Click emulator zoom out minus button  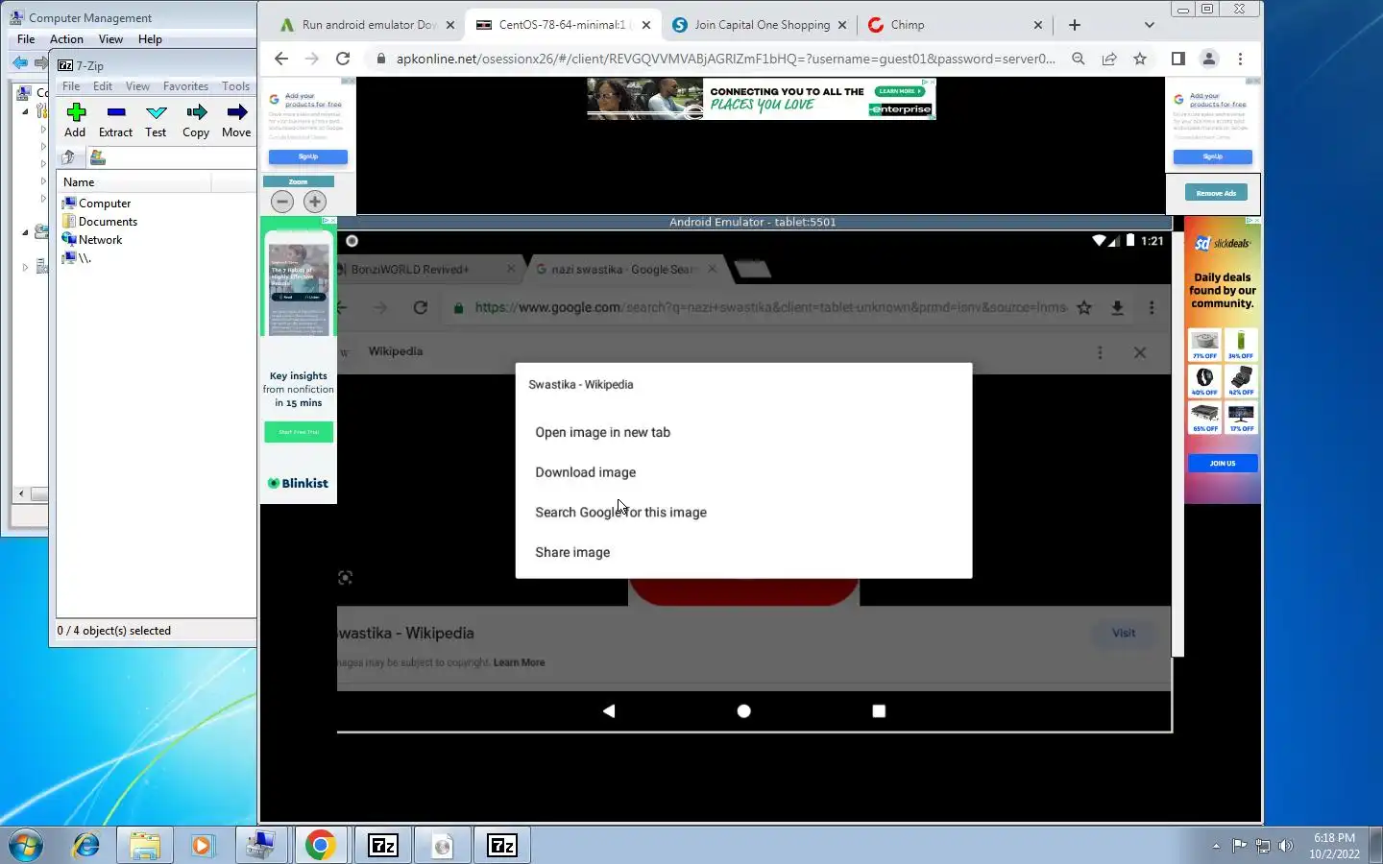[x=282, y=202]
